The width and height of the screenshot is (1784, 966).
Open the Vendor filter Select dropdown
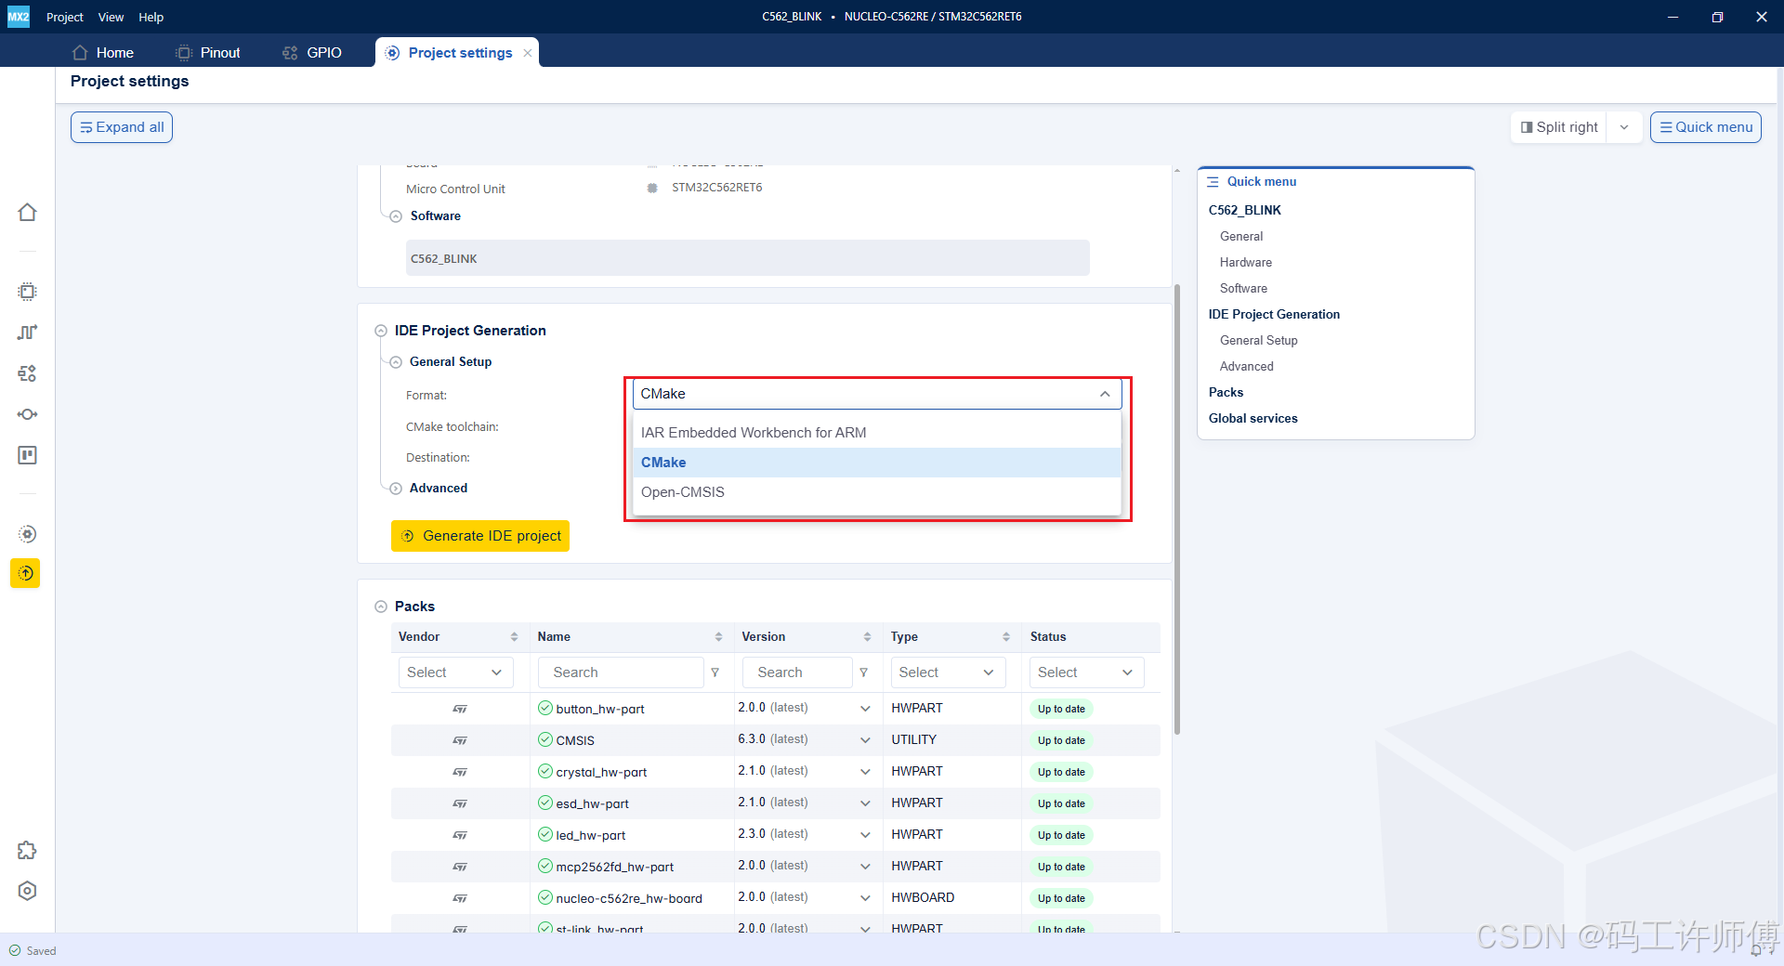[455, 672]
